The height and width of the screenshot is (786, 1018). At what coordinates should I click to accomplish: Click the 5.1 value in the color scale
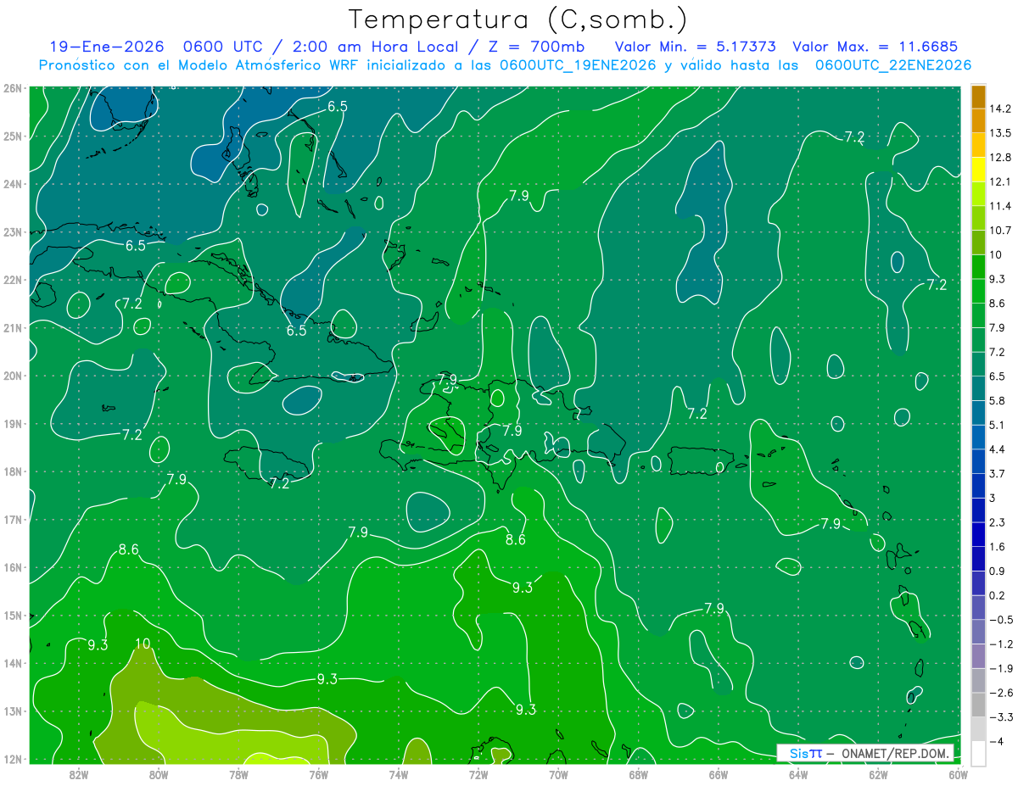coord(997,425)
